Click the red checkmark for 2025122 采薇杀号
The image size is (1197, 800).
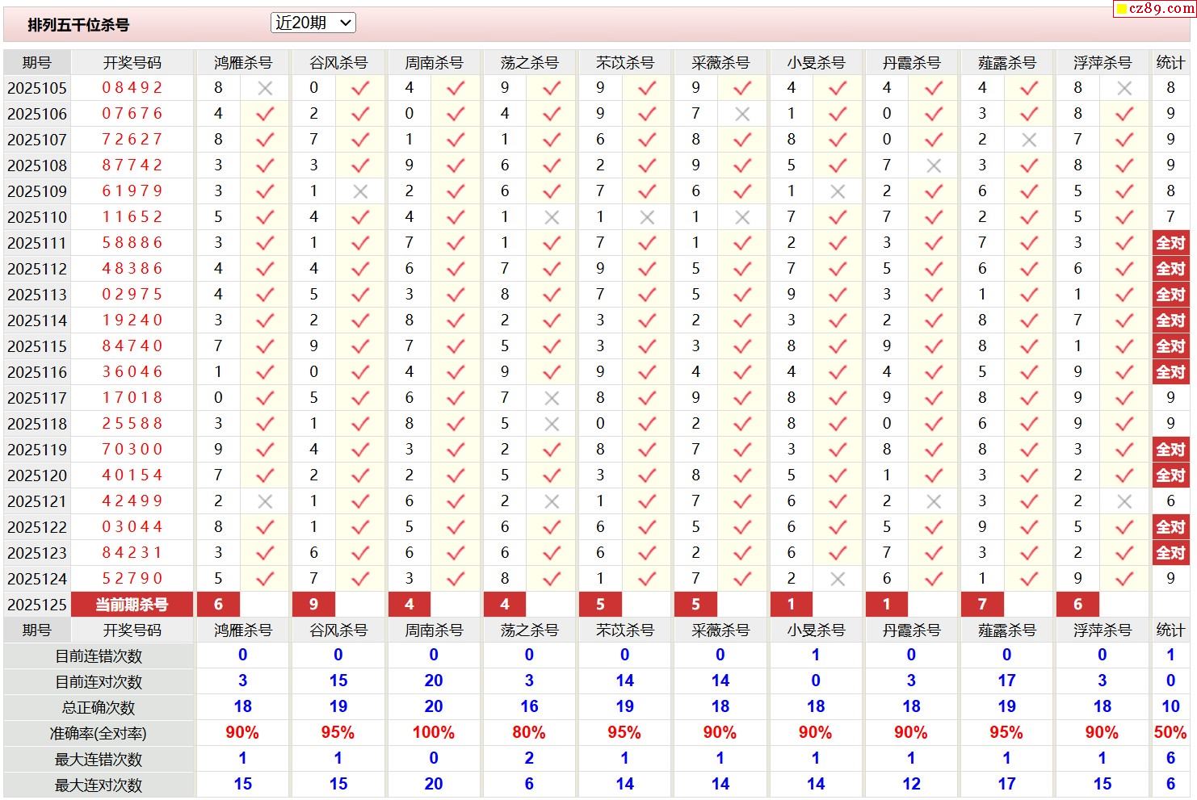tap(742, 527)
